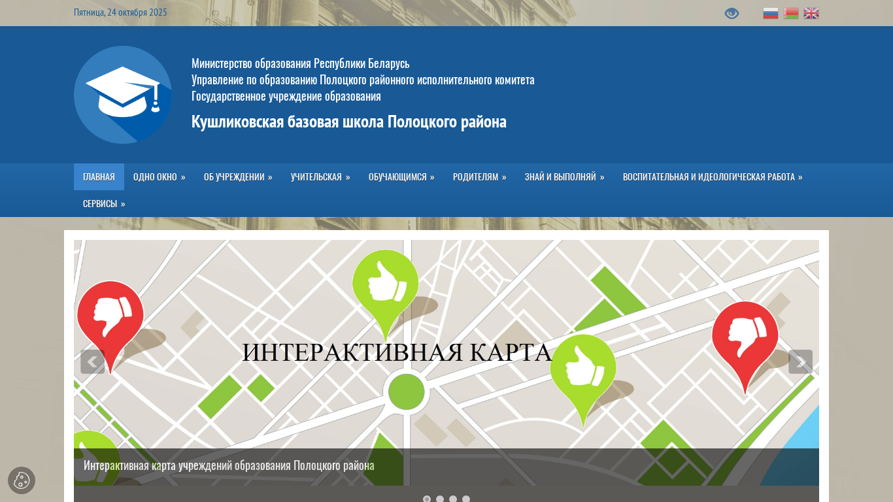Open the cookie settings icon

tap(22, 480)
